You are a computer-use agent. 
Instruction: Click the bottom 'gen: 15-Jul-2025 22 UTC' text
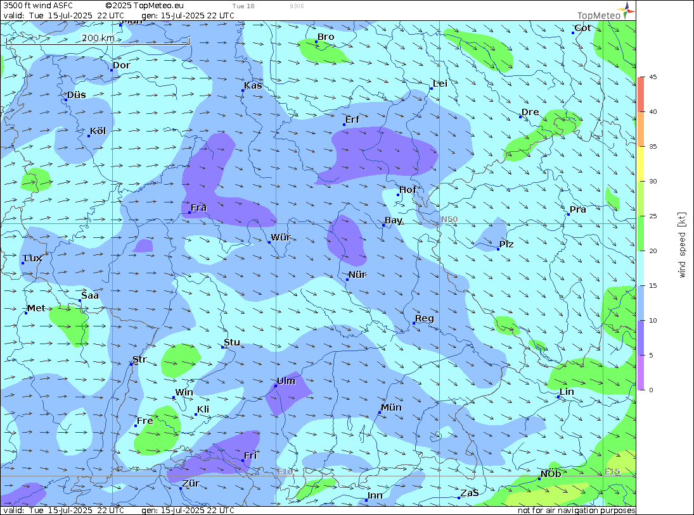[188, 510]
